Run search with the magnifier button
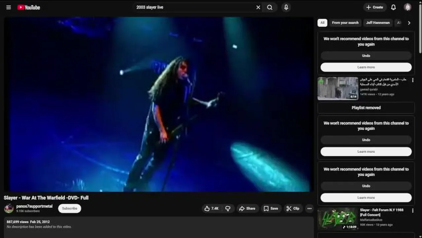 tap(270, 7)
